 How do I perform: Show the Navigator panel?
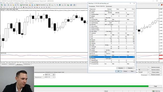pyautogui.click(x=13, y=5)
